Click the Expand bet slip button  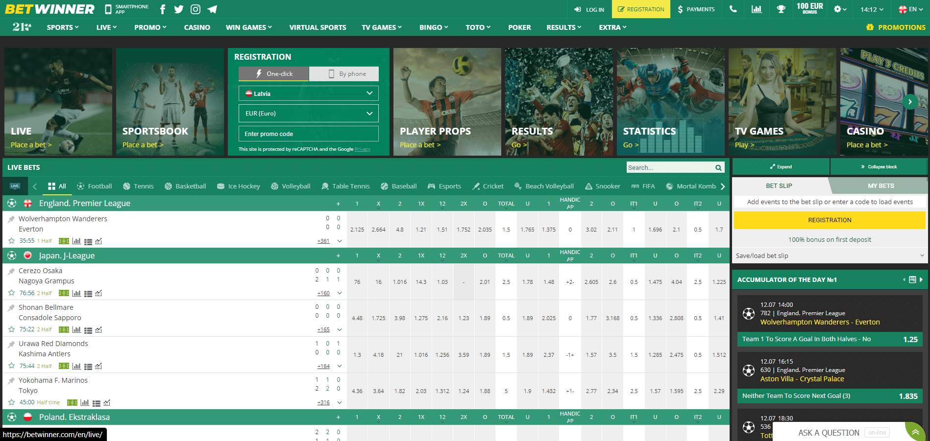[781, 167]
